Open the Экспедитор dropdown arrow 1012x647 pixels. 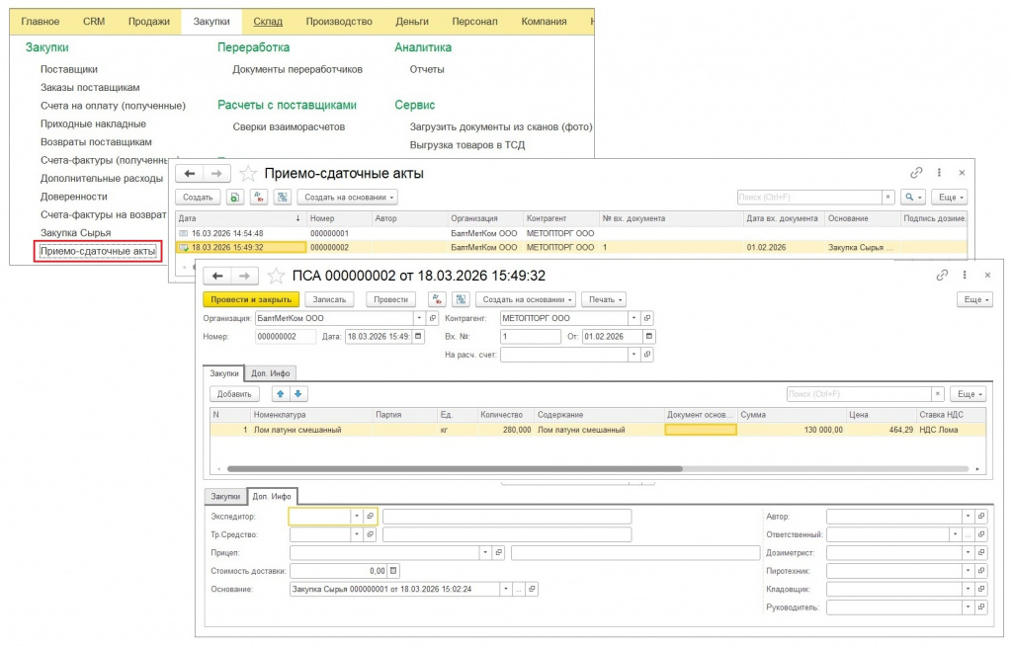tap(356, 516)
